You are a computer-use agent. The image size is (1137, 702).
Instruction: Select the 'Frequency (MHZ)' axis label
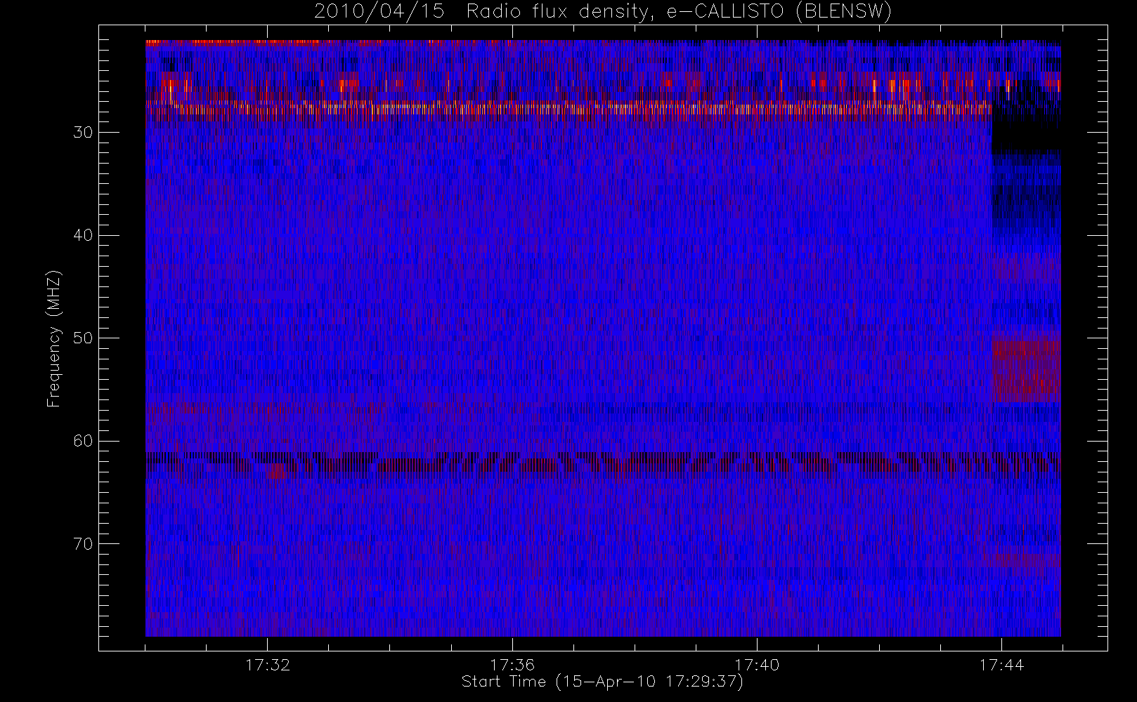(x=54, y=338)
